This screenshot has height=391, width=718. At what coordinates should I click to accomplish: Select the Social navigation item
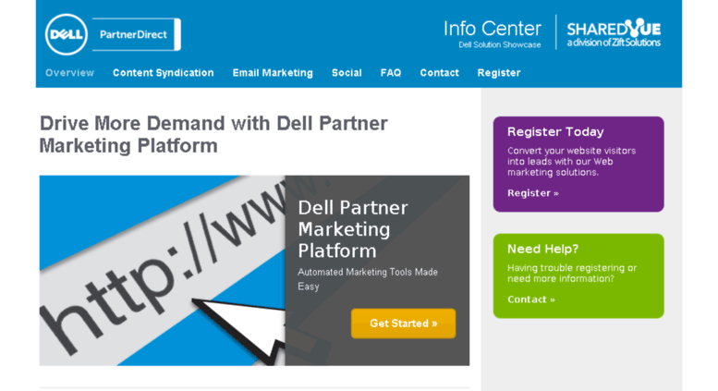click(x=347, y=73)
